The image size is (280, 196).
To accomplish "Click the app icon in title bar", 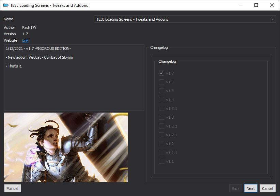I will [6, 5].
